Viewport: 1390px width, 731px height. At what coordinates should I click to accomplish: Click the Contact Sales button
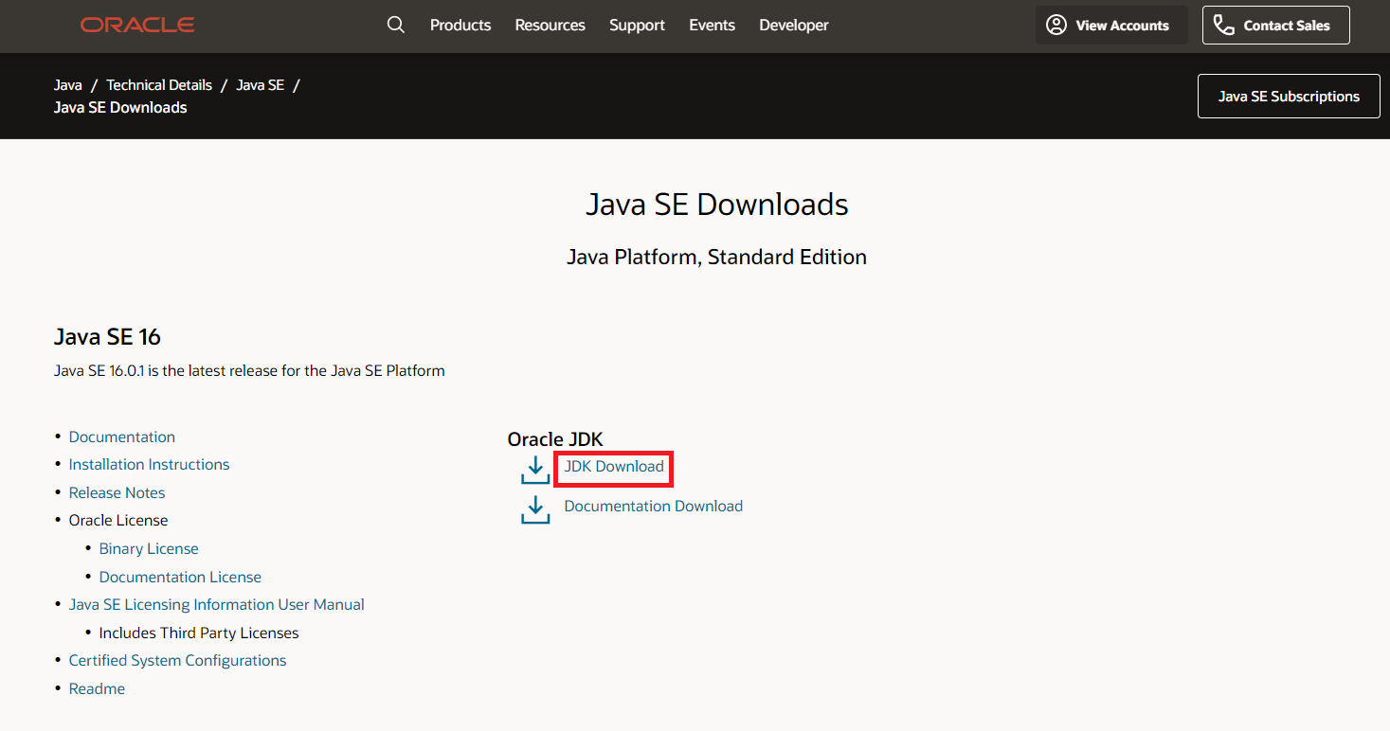coord(1275,26)
